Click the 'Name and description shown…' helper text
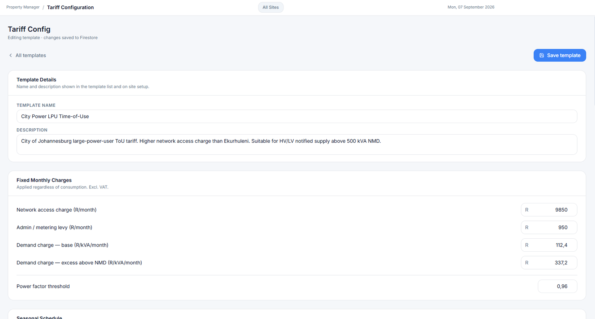 [x=83, y=87]
